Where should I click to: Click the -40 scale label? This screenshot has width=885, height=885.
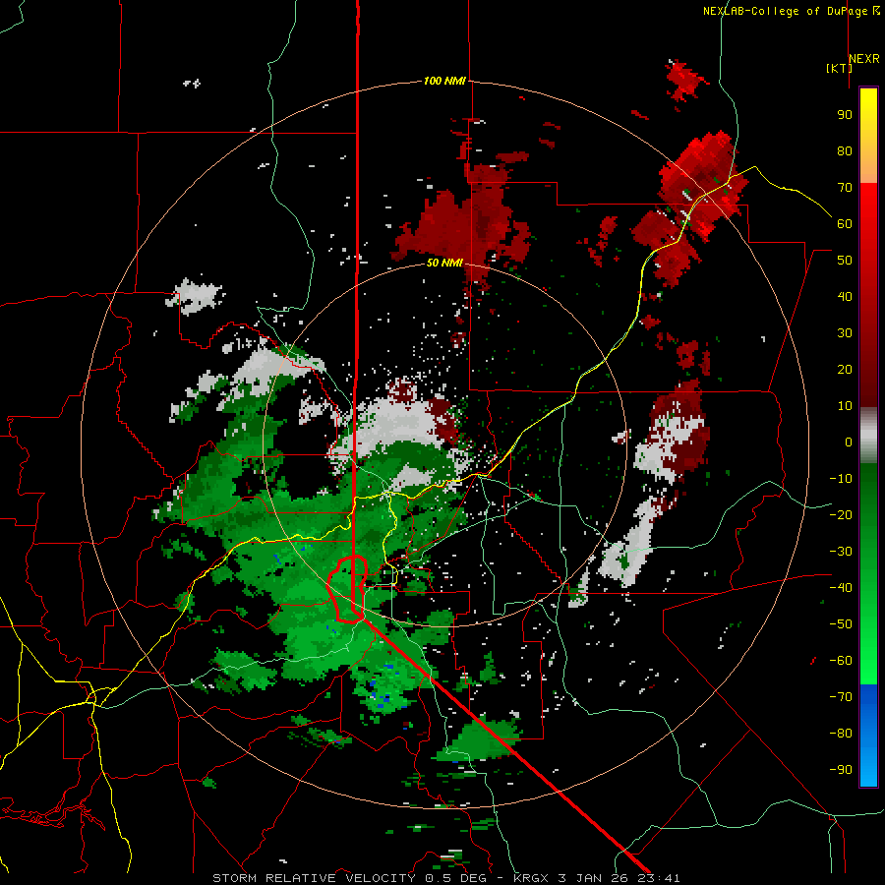pyautogui.click(x=841, y=588)
